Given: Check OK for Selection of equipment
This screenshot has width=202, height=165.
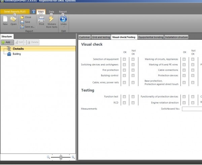Looking at the screenshot, I should pyautogui.click(x=125, y=59).
